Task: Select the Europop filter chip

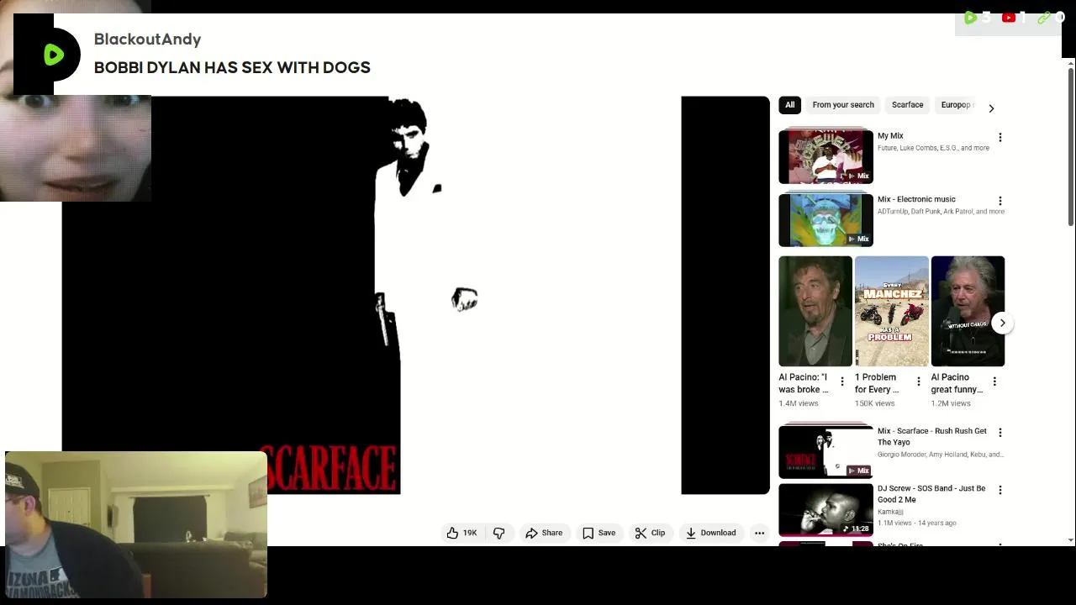Action: click(957, 105)
